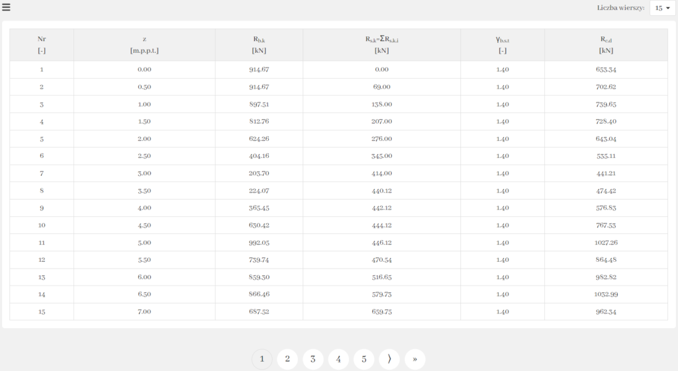Screen dimensions: 678x371
Task: Select the row numbered 11
Action: 42,242
